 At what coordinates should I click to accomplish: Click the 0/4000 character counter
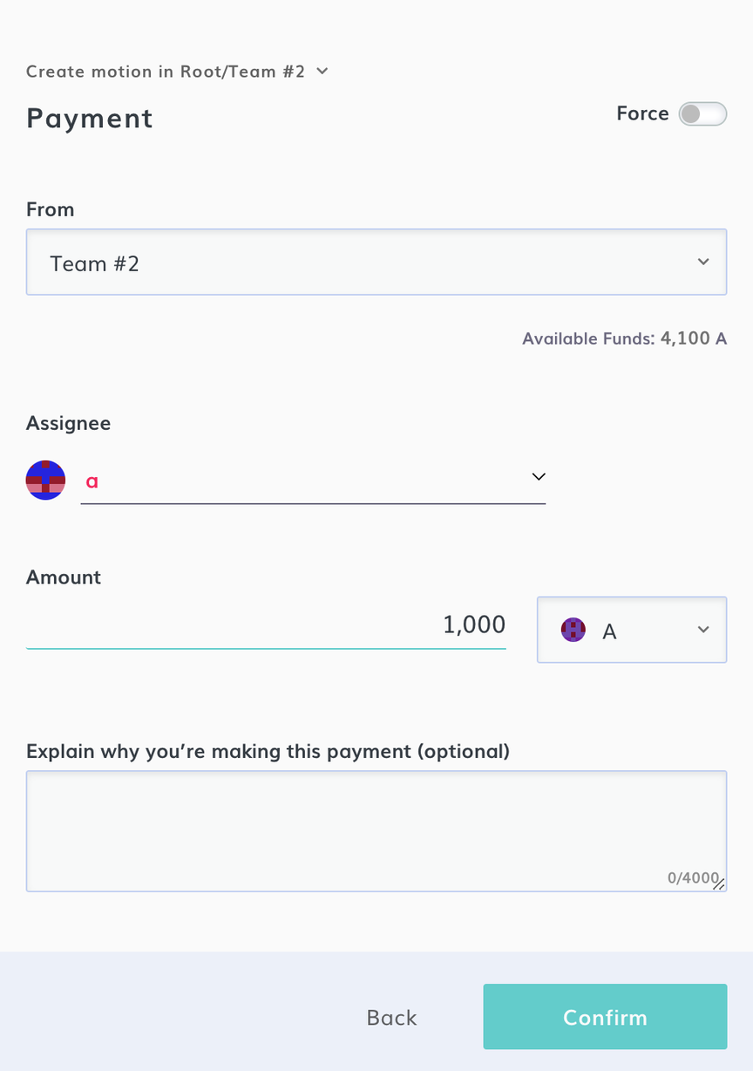click(693, 878)
